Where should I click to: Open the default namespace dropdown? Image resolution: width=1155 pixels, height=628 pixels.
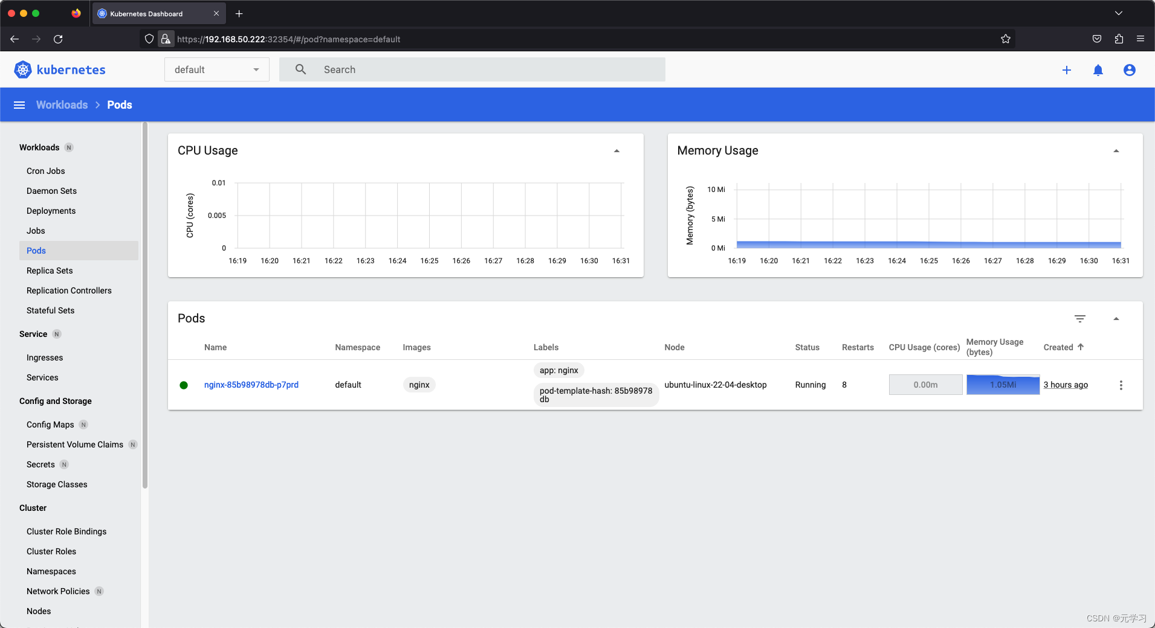pos(217,70)
